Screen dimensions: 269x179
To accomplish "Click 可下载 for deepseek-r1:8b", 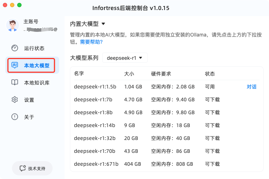I will pos(212,112).
